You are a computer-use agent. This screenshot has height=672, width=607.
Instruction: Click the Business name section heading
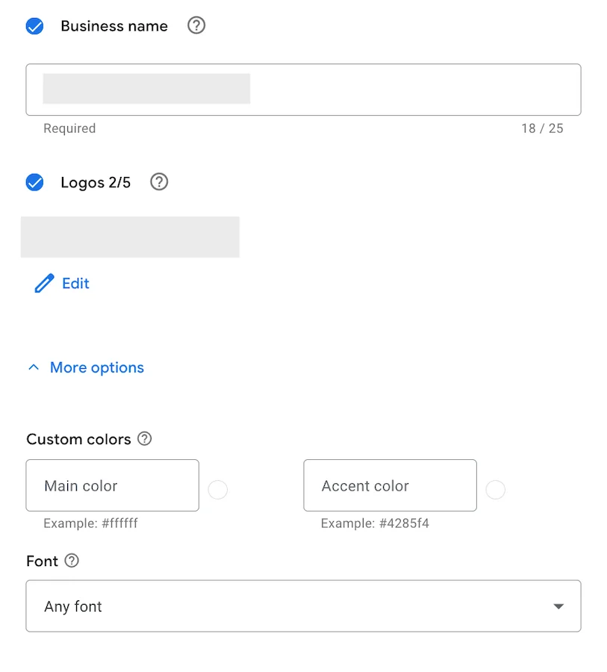pos(113,25)
